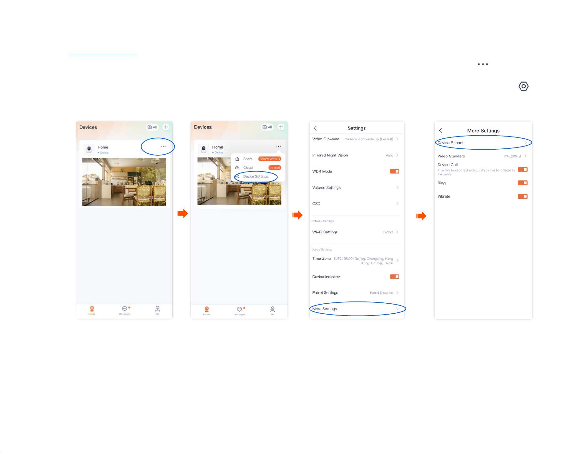
Task: Open camera thumbnail on first Devices screen
Action: pyautogui.click(x=124, y=182)
